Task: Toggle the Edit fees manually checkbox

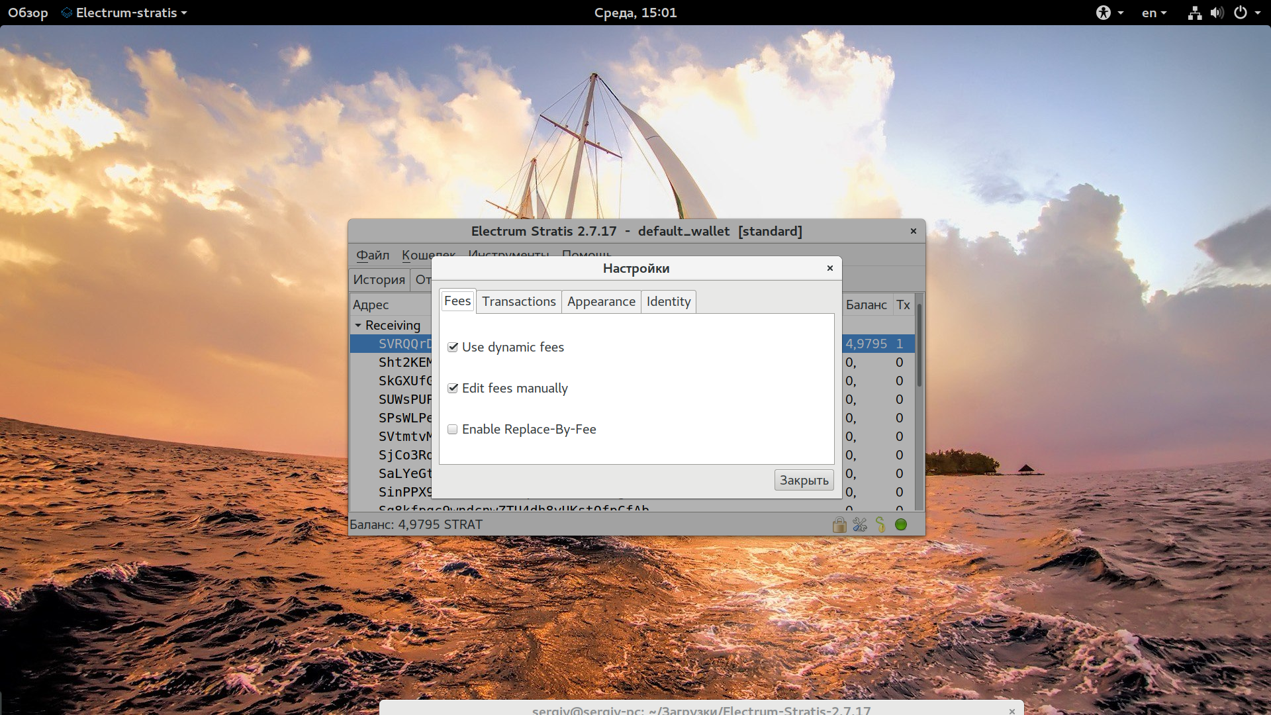Action: [x=452, y=387]
